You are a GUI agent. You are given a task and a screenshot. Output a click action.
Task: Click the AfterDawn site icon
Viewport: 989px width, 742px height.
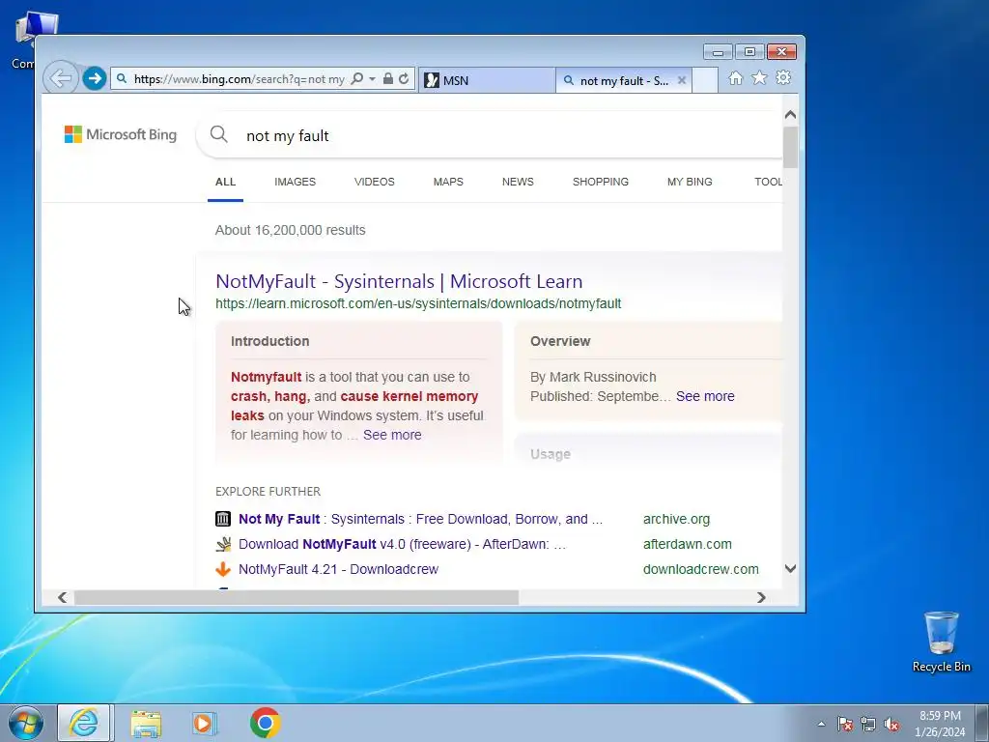[223, 544]
